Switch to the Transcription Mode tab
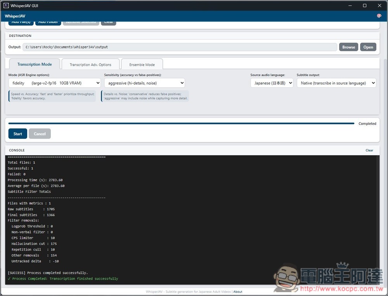The image size is (388, 296). point(35,64)
